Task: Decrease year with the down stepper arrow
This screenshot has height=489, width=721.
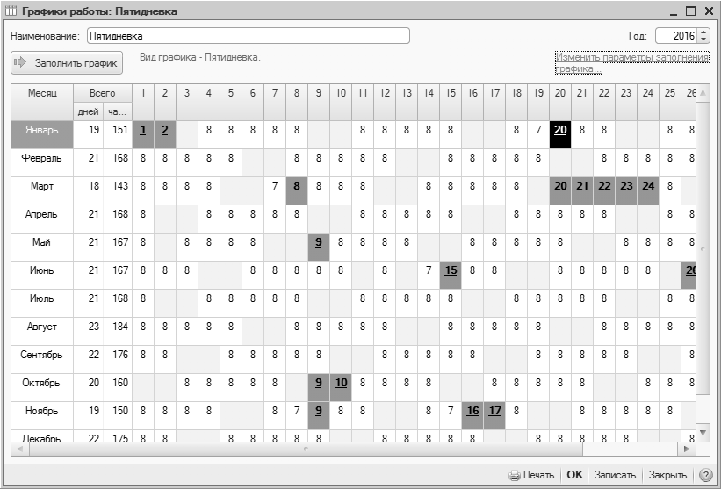Action: (x=703, y=40)
